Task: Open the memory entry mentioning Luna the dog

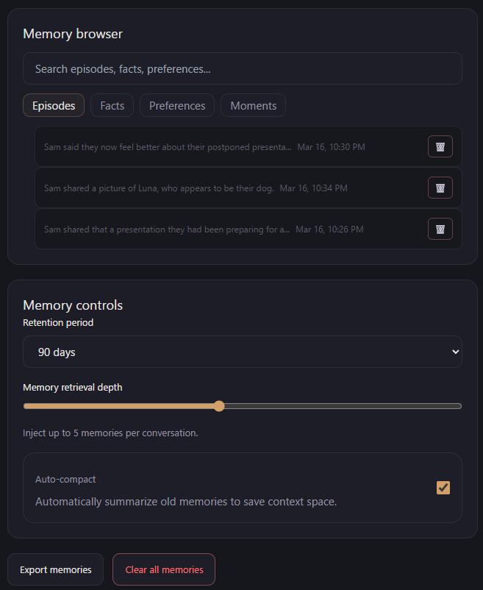Action: coord(221,188)
